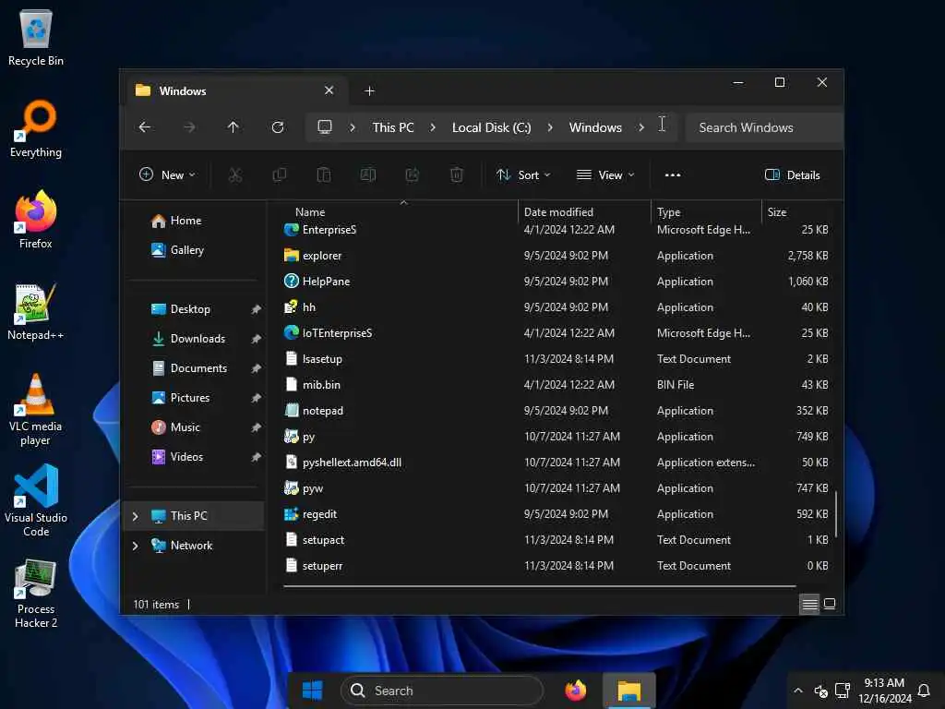
Task: Select the pyw application icon
Action: click(291, 488)
